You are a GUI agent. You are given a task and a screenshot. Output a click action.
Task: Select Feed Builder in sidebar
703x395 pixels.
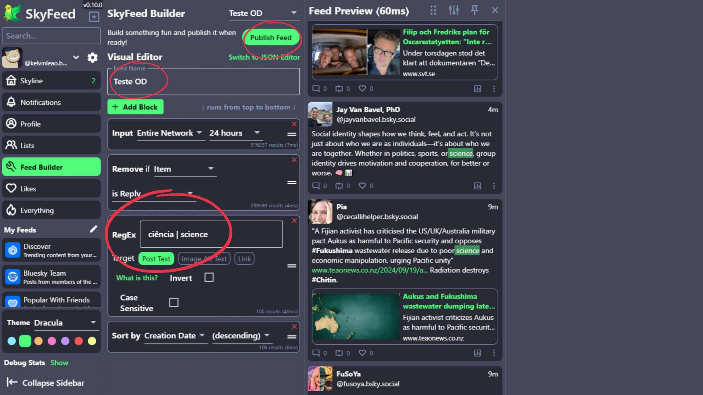(51, 167)
